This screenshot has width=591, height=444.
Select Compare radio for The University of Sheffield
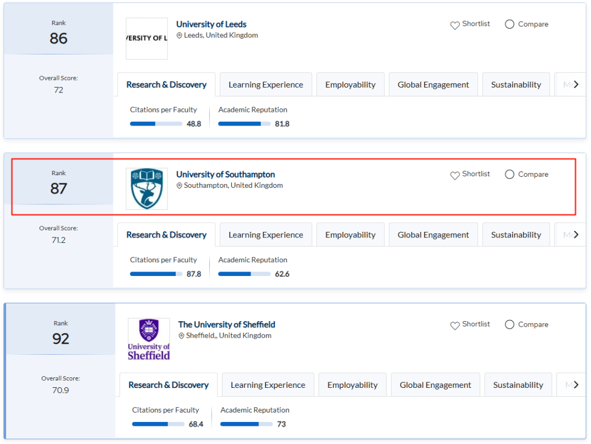(509, 324)
